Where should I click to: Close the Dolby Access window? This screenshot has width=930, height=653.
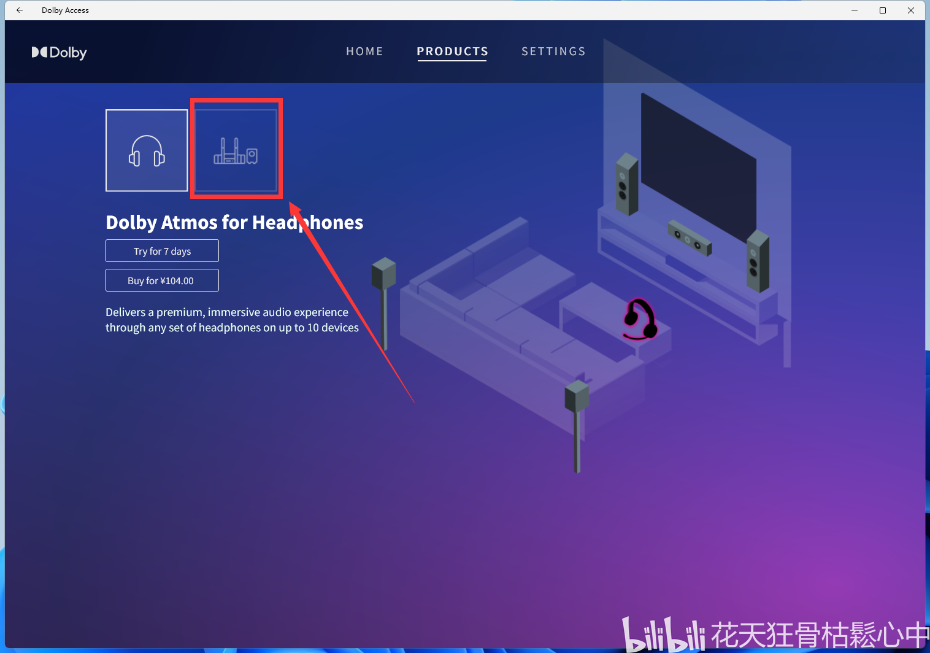(911, 10)
